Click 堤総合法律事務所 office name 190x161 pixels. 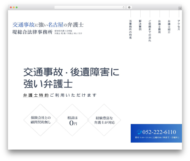click(32, 32)
